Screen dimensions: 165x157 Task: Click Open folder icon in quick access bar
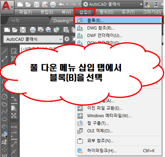coord(28,5)
